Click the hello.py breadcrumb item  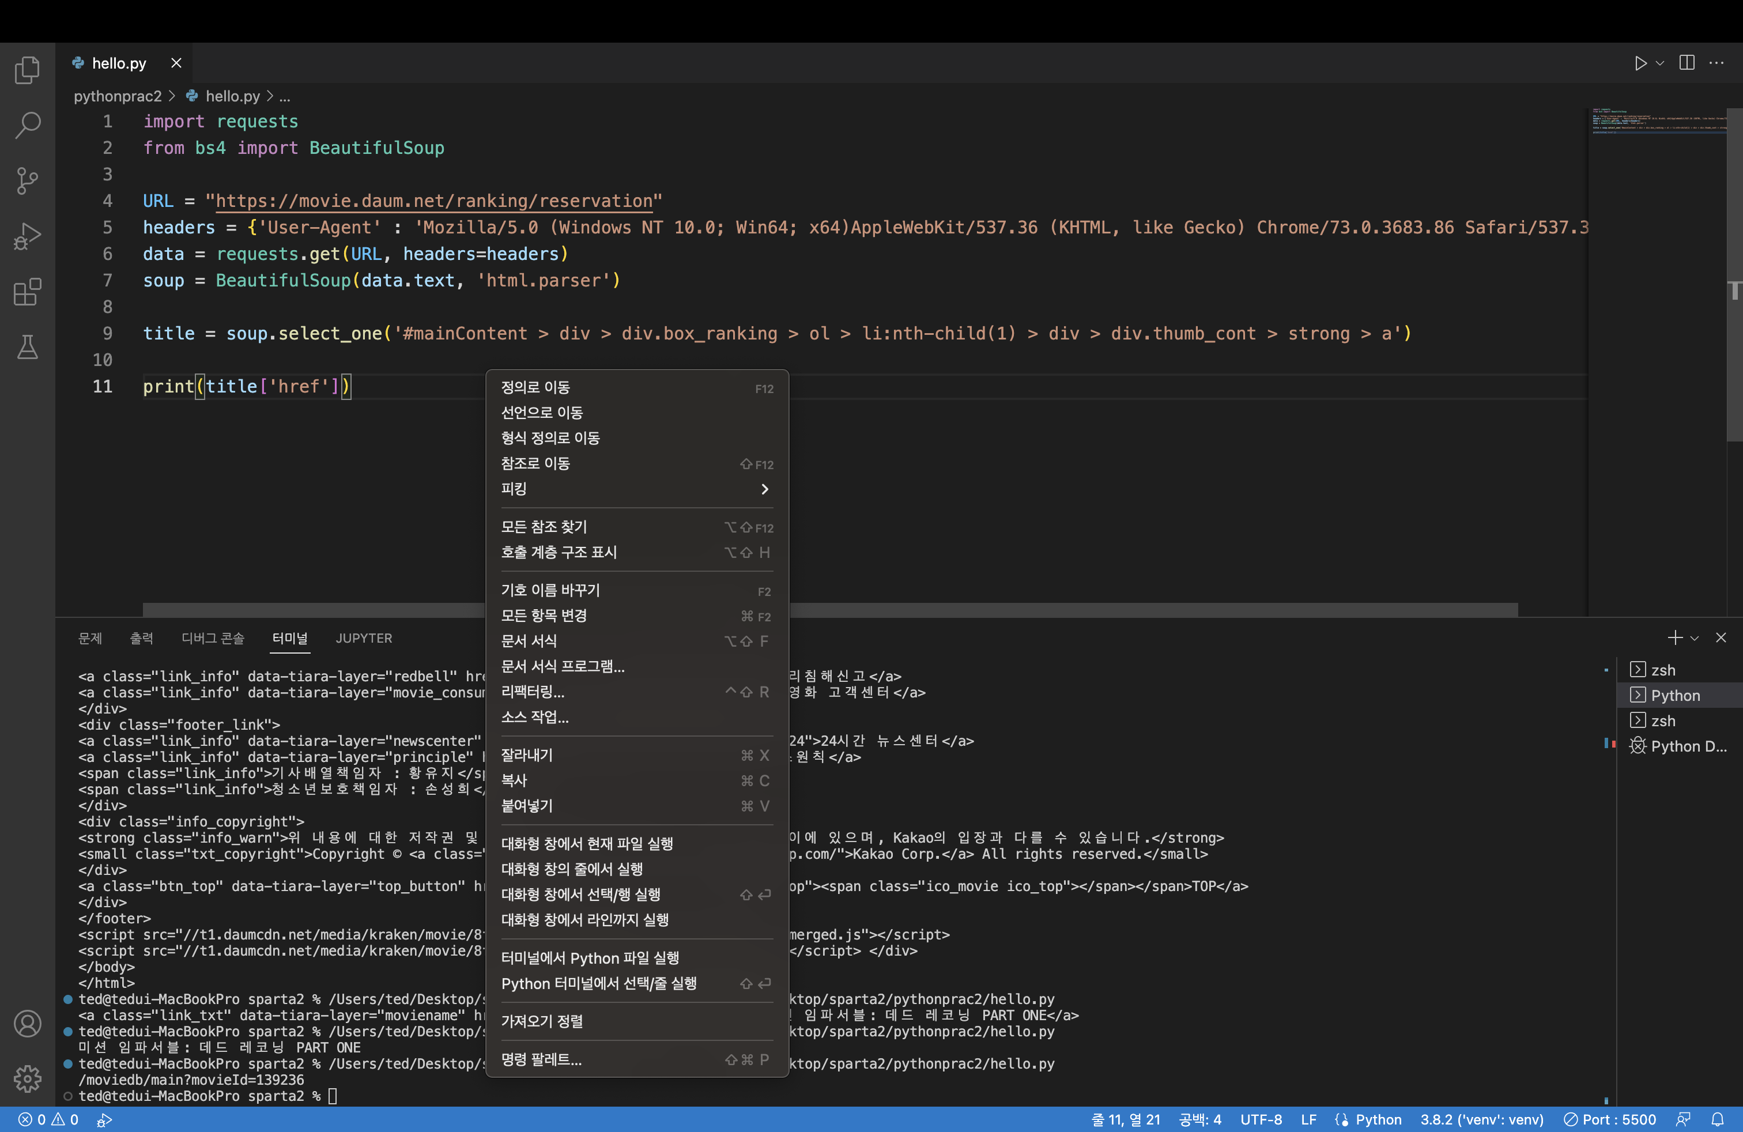click(224, 96)
